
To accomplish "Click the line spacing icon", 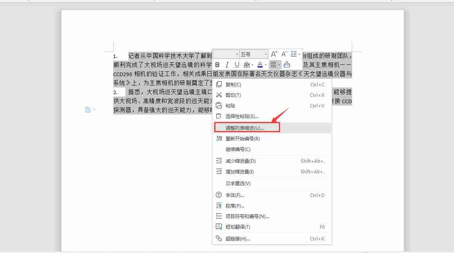I will coord(294,54).
